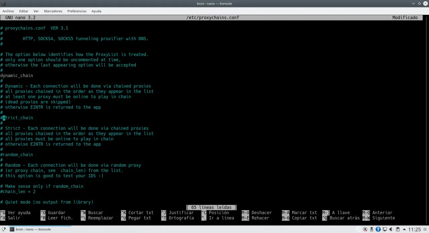
Task: Open the panel hamburger menu icon
Action: click(x=425, y=229)
